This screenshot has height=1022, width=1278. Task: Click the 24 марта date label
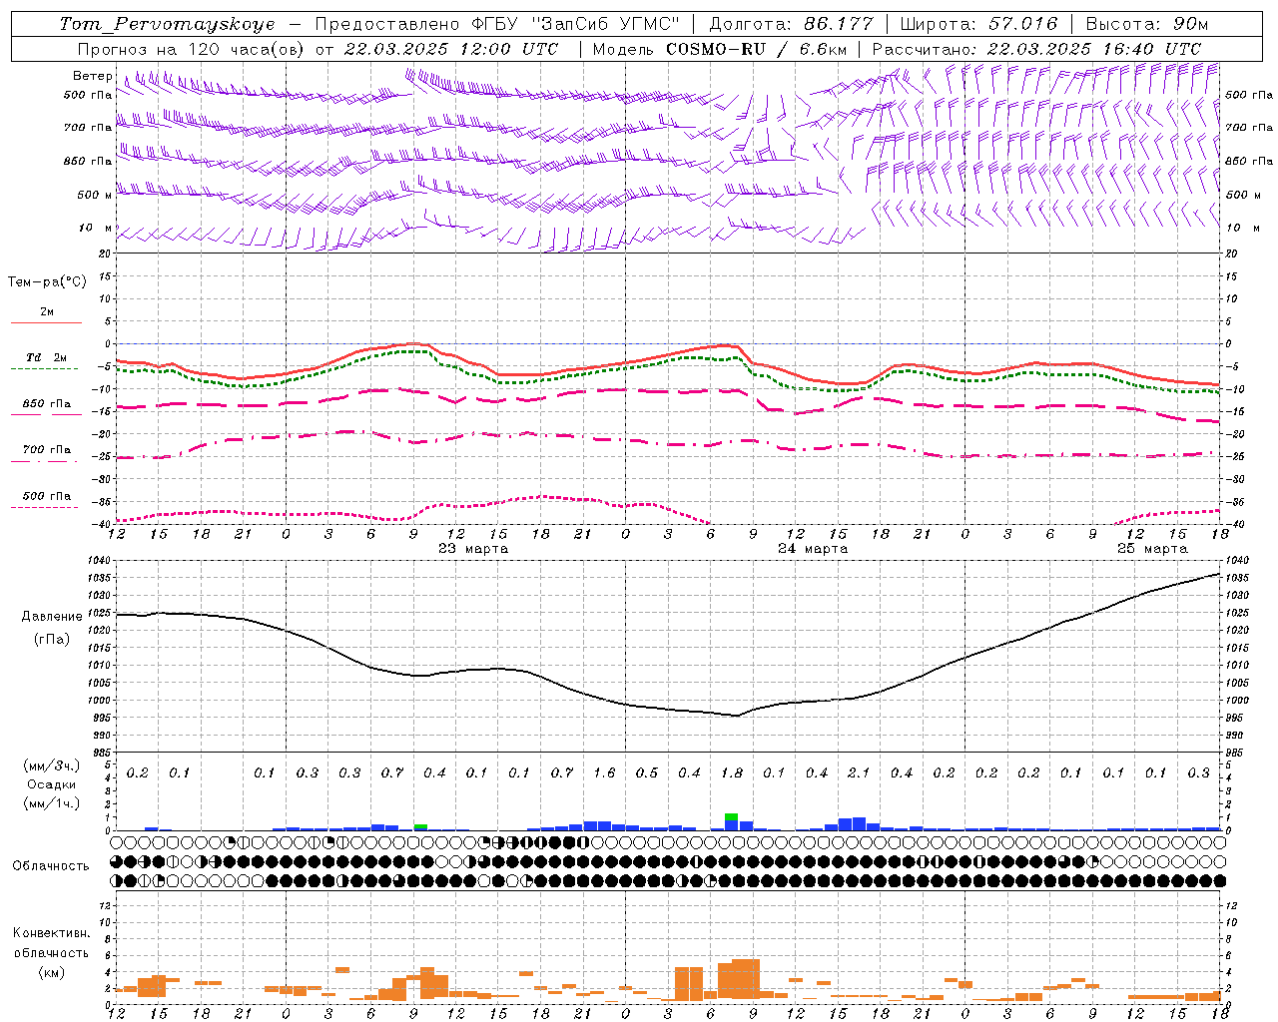coord(813,549)
